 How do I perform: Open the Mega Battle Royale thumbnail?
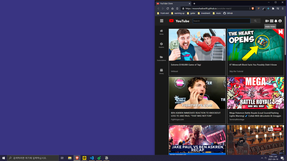coord(255,93)
